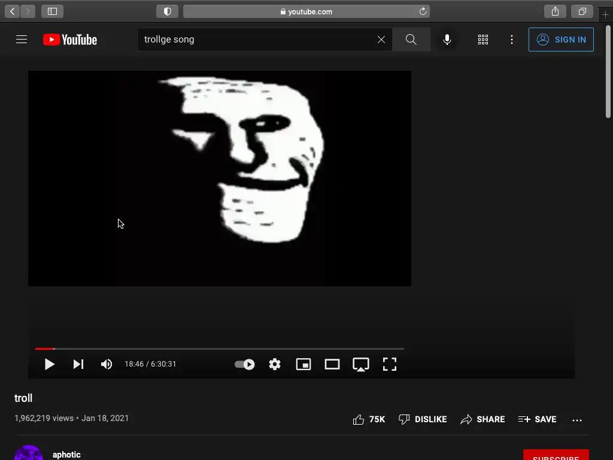Enter full screen video

click(x=390, y=364)
